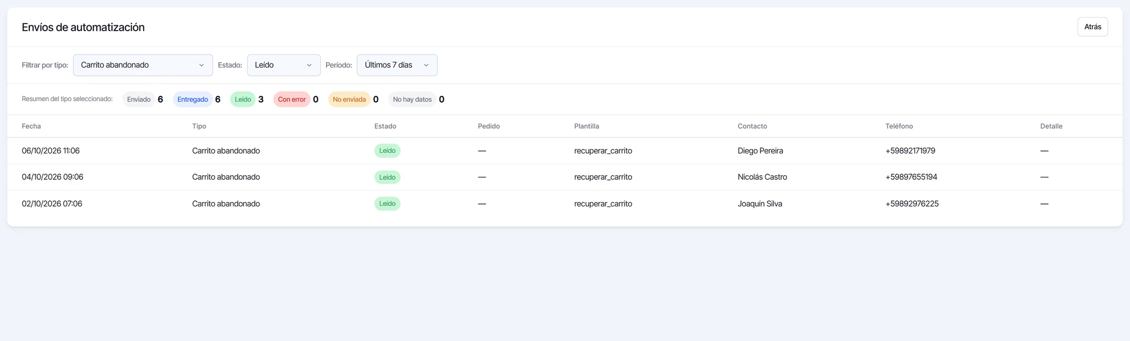The width and height of the screenshot is (1130, 341).
Task: Click the Plantilla column header
Action: 587,126
